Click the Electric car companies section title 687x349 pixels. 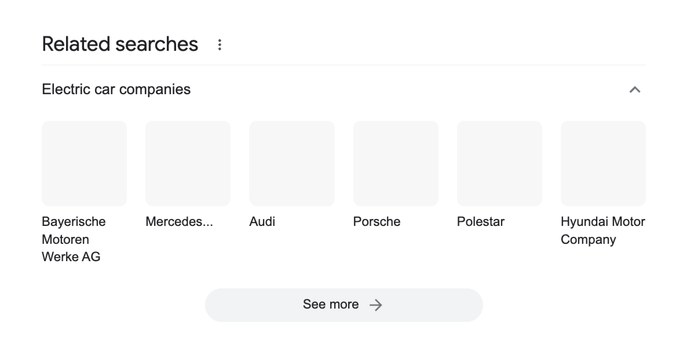[x=116, y=89]
